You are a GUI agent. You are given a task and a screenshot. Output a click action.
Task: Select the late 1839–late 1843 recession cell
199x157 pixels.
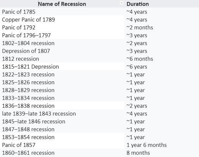[x=39, y=114]
